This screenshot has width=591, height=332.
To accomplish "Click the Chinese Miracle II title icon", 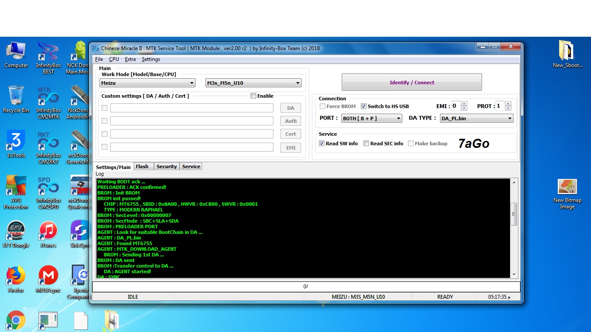I will tap(95, 48).
